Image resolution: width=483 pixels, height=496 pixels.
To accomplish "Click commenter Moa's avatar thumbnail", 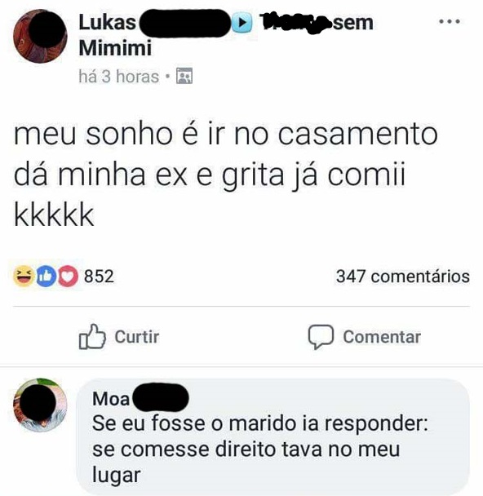I will tap(40, 405).
